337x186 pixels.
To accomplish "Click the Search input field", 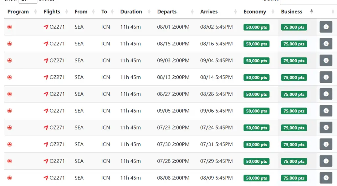I will 308,2.
